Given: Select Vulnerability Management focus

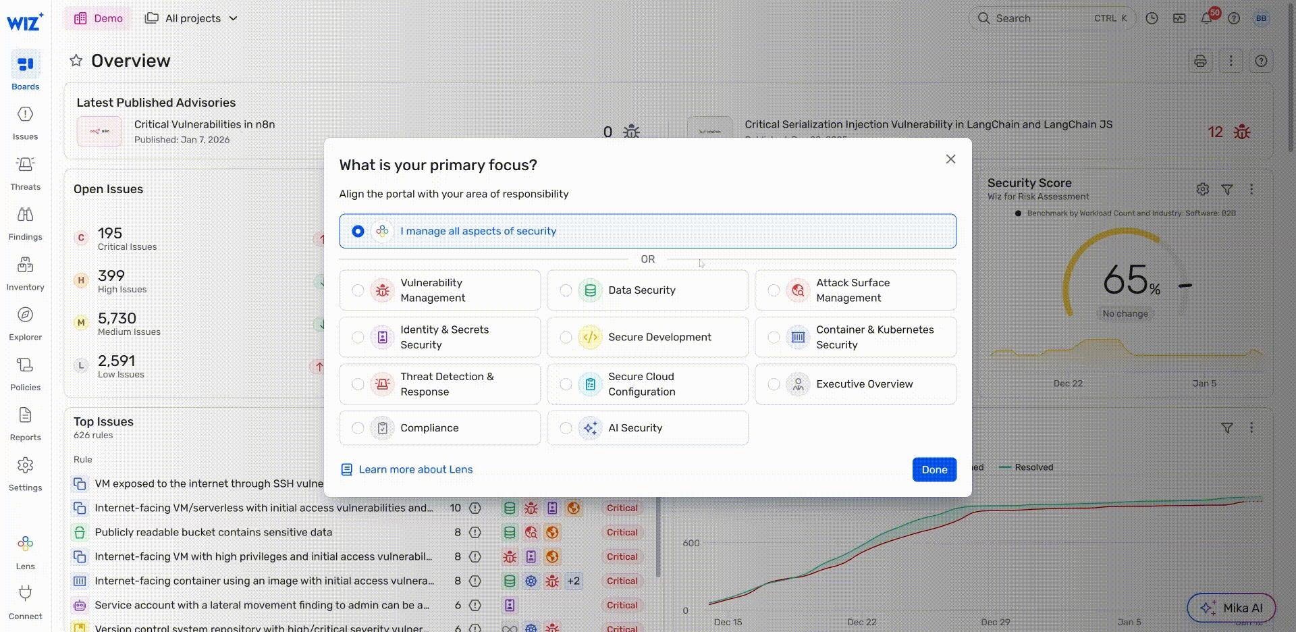Looking at the screenshot, I should point(439,290).
